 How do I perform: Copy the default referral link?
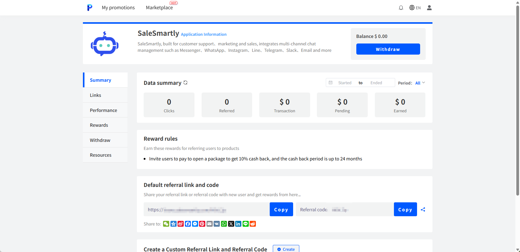tap(281, 209)
